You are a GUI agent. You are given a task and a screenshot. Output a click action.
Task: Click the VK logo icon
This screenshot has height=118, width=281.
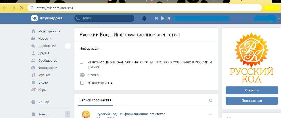point(34,18)
